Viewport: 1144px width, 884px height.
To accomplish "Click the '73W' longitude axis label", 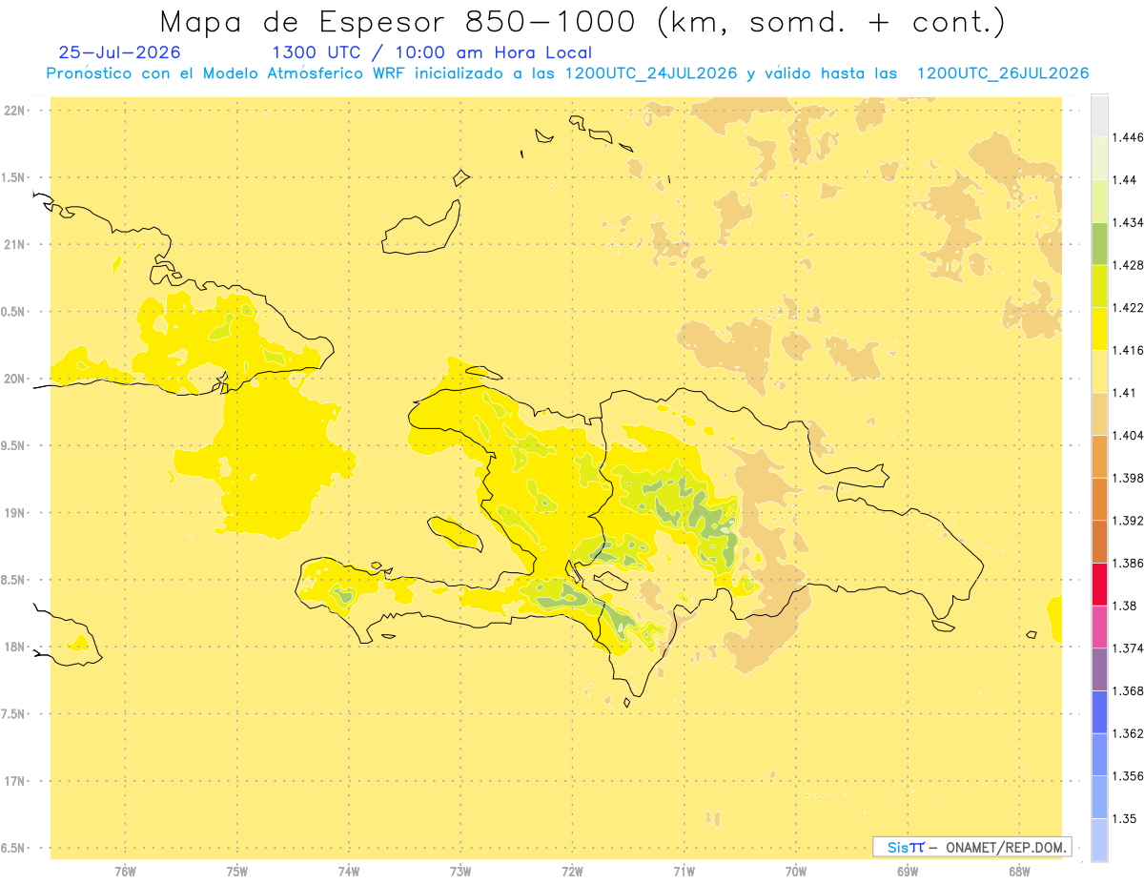I will [460, 872].
